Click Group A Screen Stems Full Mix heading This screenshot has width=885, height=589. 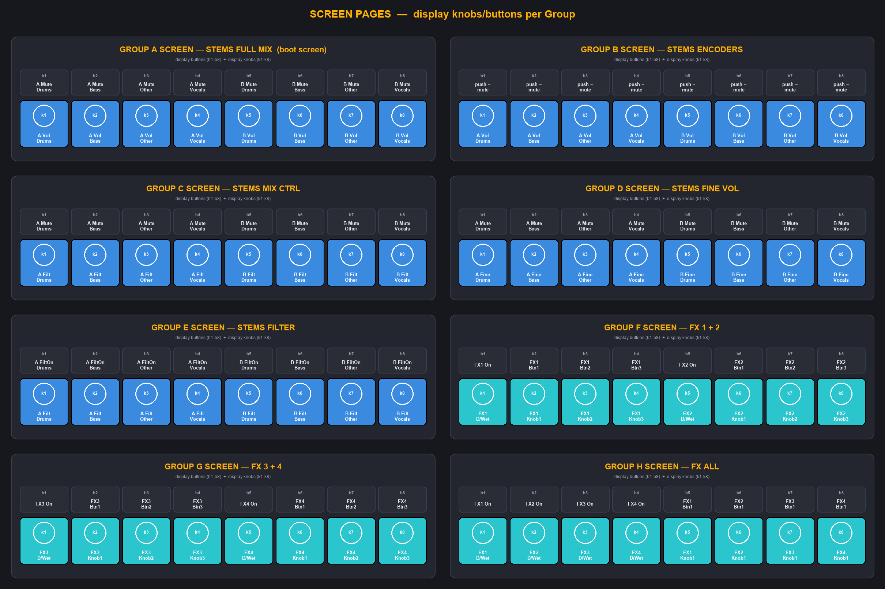tap(223, 50)
